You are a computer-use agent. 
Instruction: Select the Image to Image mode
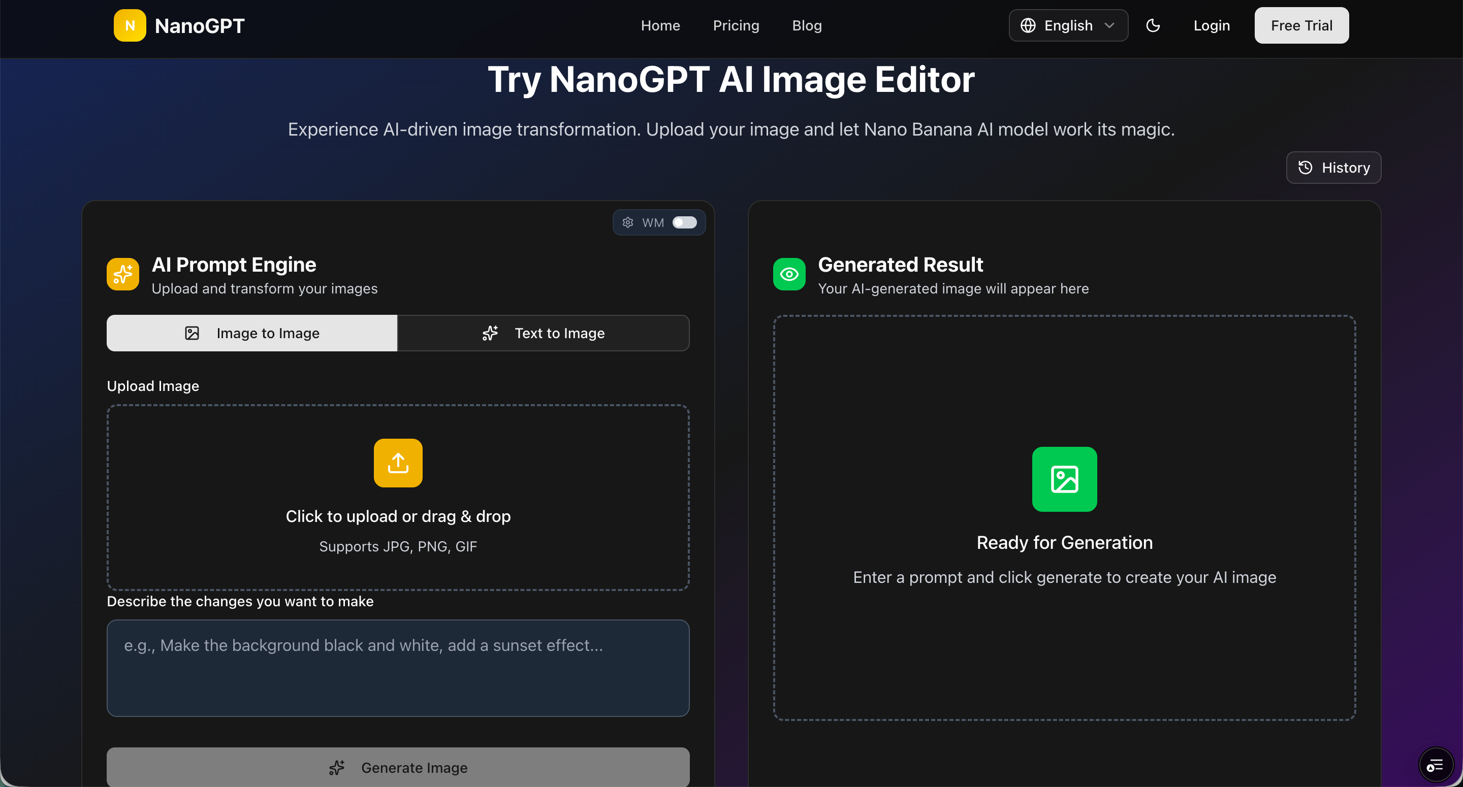click(x=251, y=333)
